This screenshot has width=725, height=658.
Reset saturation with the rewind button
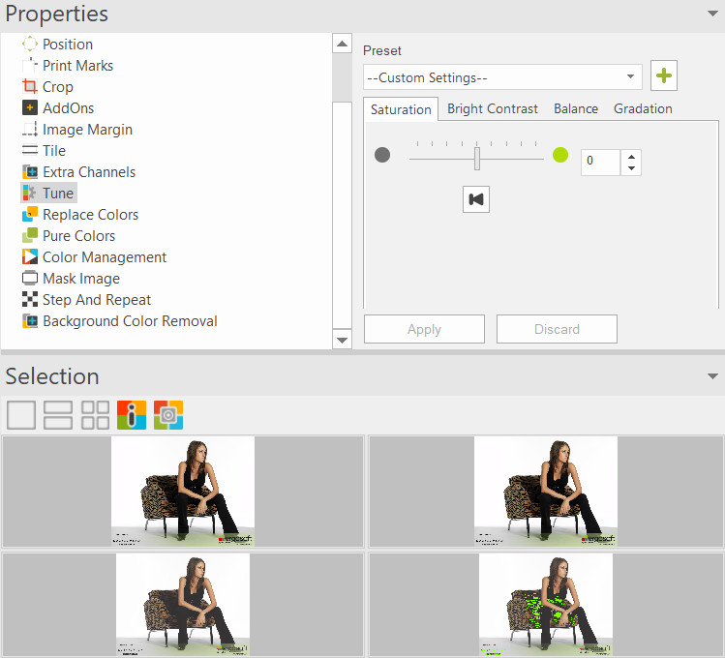point(476,199)
